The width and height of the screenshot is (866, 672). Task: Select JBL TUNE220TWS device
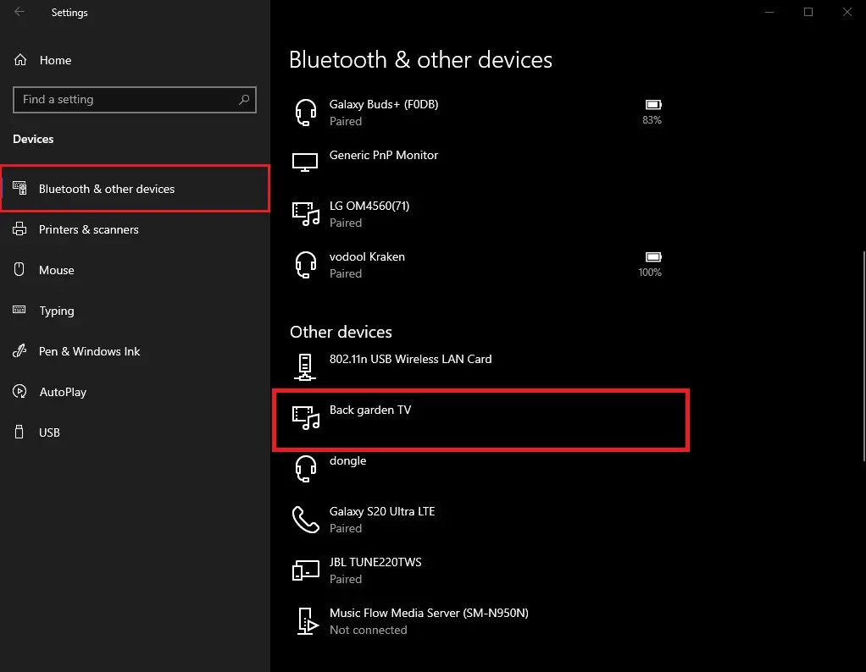pos(480,570)
